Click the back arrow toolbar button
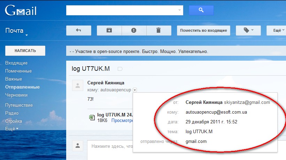The height and width of the screenshot is (160, 286). click(x=78, y=30)
